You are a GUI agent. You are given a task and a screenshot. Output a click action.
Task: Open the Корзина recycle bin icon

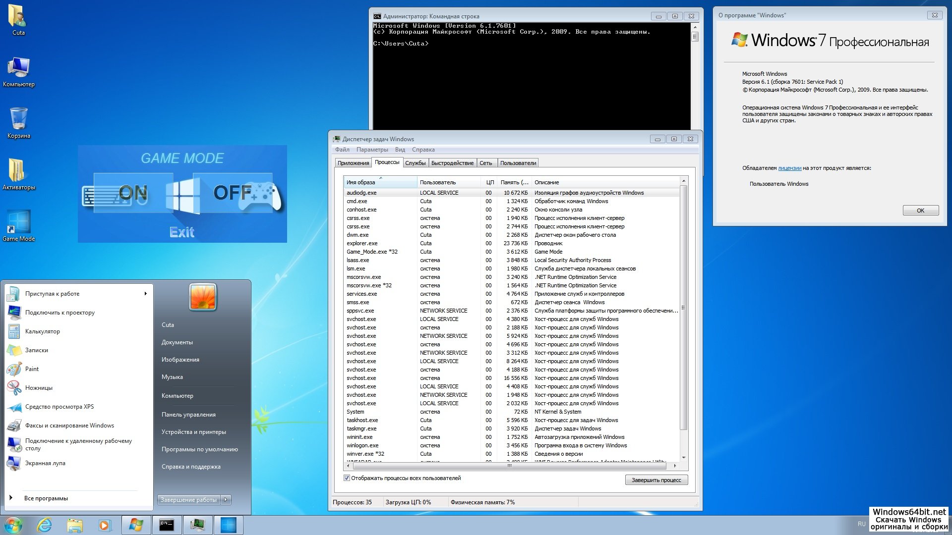18,119
